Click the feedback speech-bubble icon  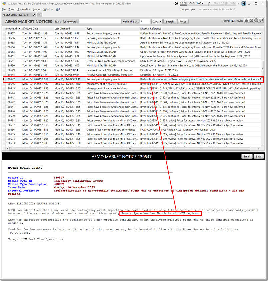(261, 21)
